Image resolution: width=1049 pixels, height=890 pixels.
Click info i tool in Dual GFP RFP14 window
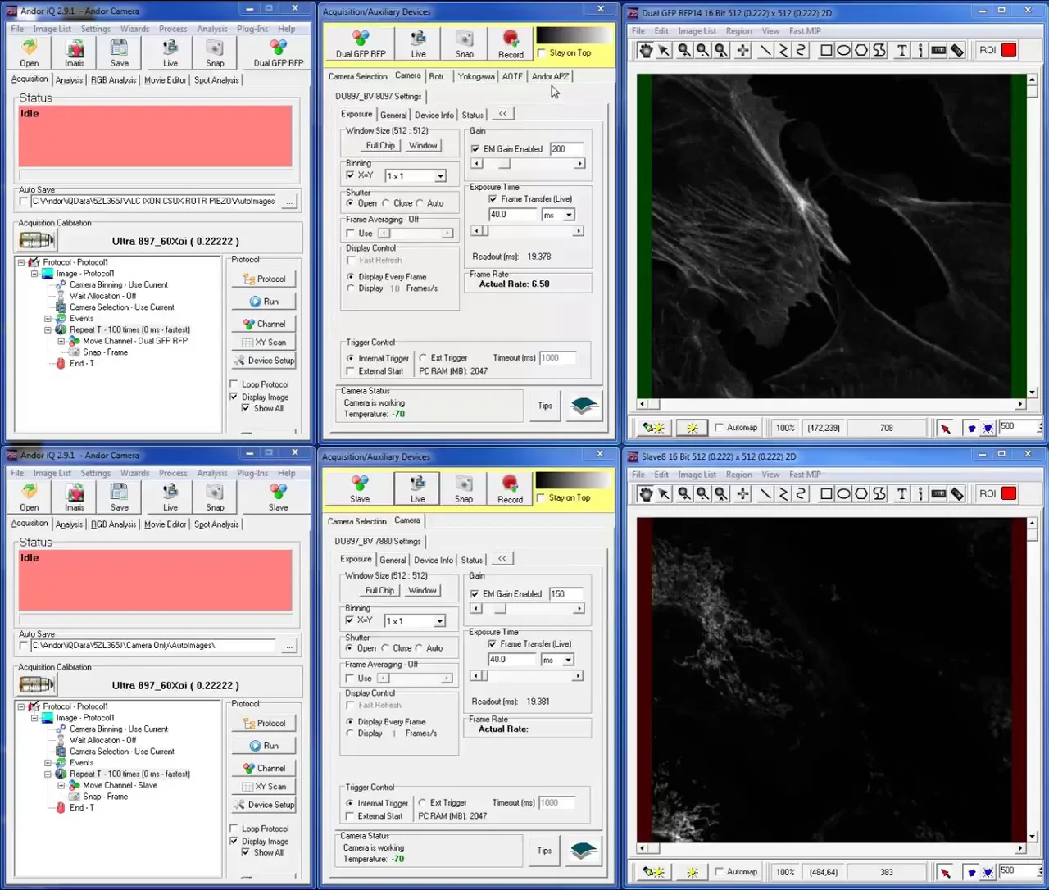(920, 50)
